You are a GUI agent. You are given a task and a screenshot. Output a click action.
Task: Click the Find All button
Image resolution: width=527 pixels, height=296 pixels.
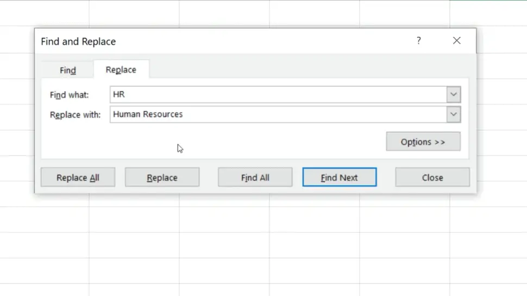pos(255,177)
